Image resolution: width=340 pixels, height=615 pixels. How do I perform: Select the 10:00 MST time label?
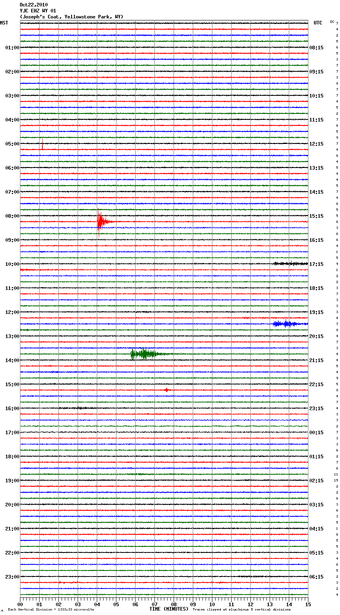click(x=12, y=264)
